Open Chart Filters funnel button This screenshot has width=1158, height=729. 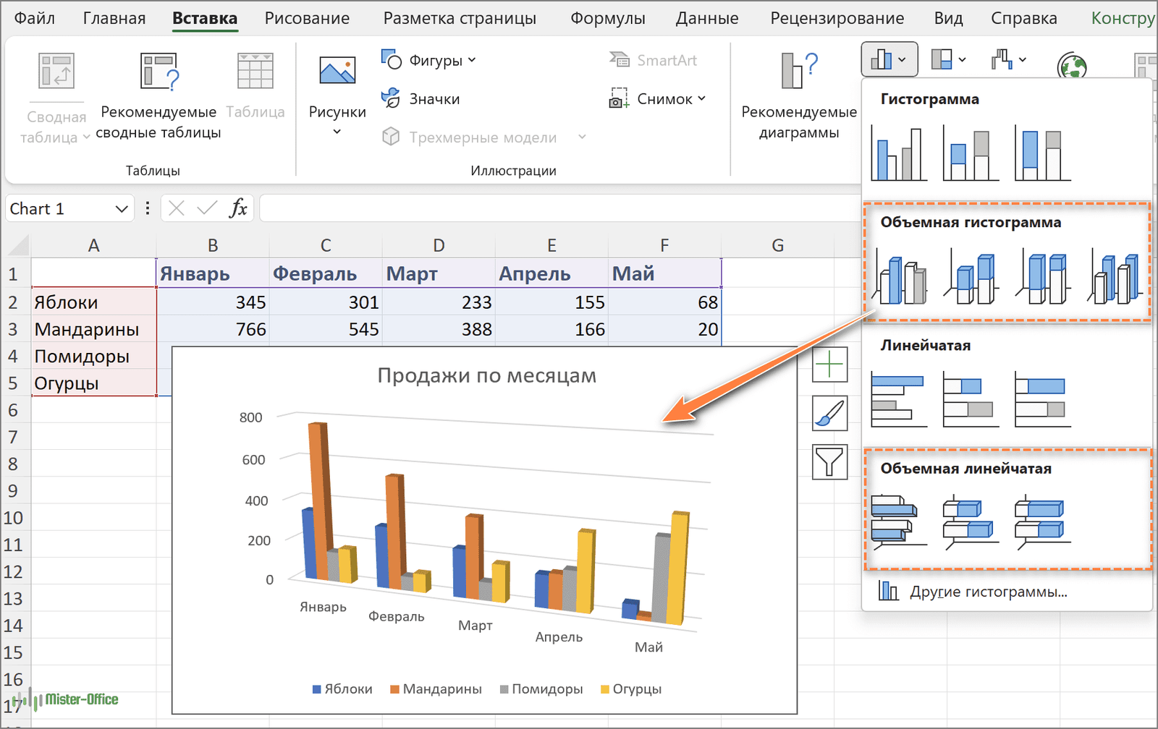tap(829, 461)
